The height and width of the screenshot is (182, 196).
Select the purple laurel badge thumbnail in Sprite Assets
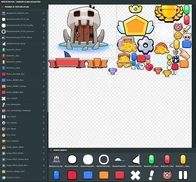tap(167, 176)
